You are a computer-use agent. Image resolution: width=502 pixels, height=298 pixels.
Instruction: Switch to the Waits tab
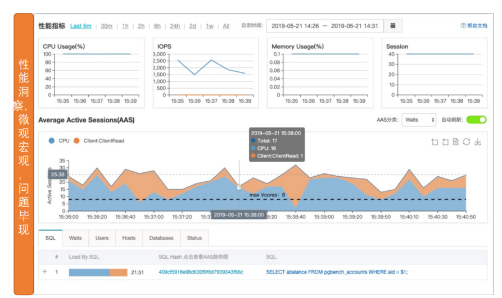[75, 238]
